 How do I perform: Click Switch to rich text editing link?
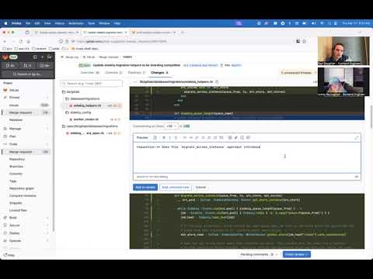[x=152, y=177]
